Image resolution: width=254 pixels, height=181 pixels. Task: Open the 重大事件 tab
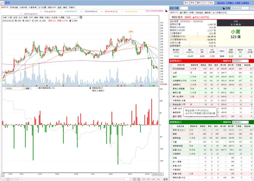click(184, 13)
